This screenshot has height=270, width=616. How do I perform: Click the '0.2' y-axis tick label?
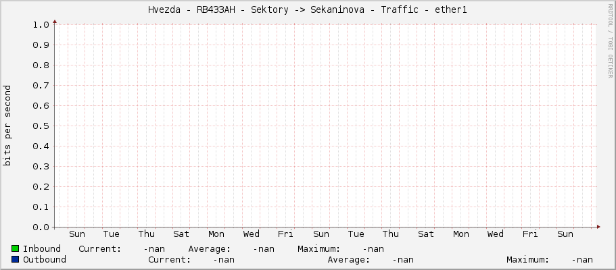(x=41, y=187)
